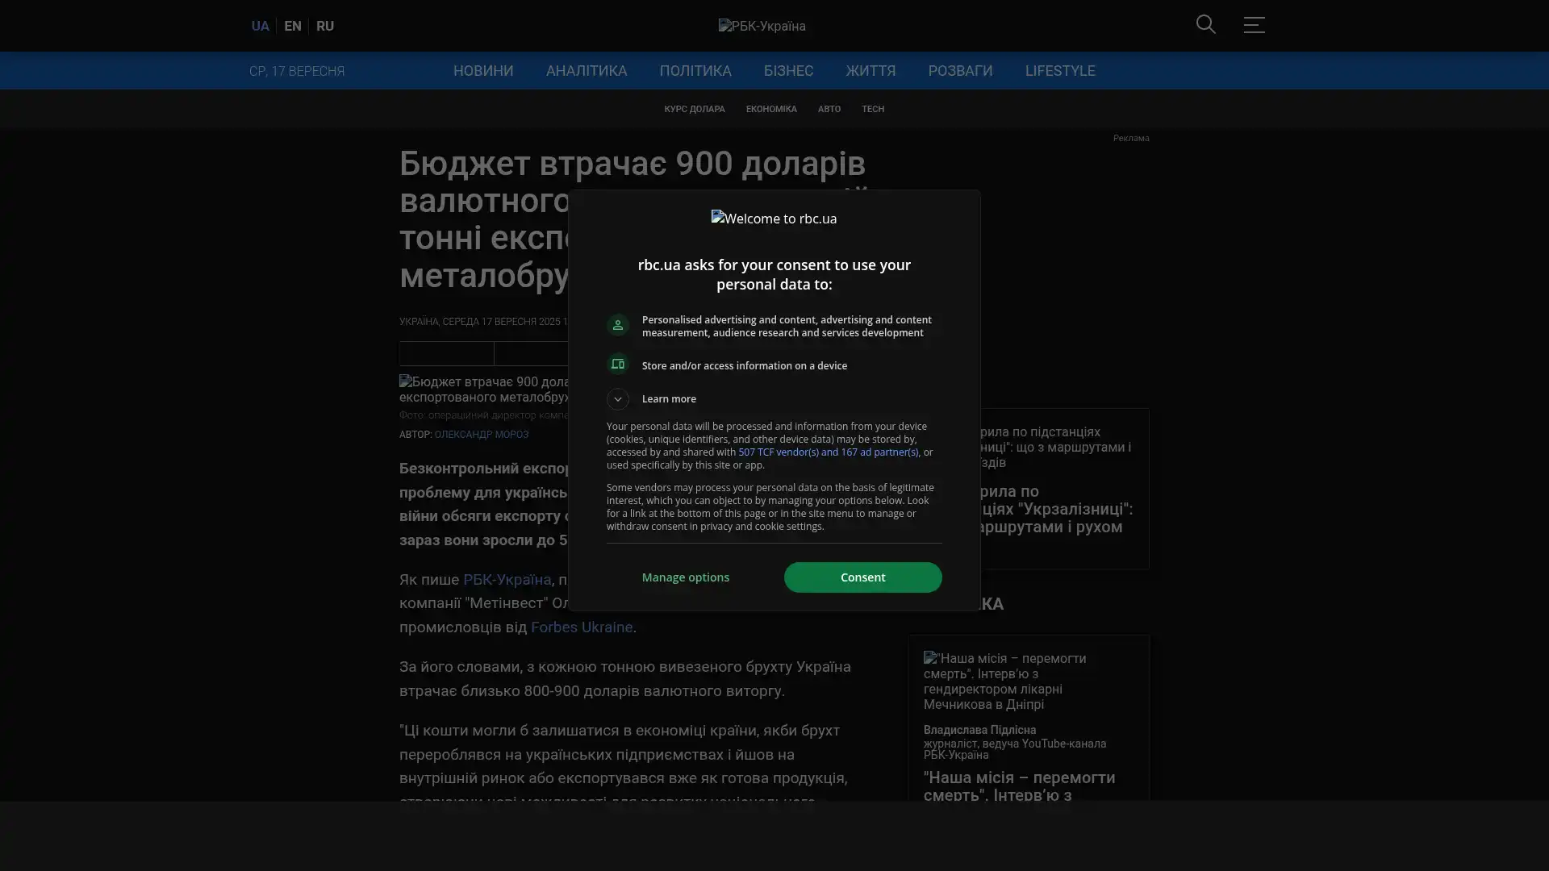Viewport: 1549px width, 871px height.
Task: Open Manage options in the consent dialog
Action: 685,577
